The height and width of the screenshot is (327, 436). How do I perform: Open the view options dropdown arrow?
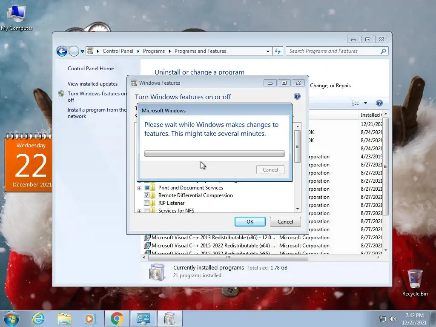click(365, 103)
